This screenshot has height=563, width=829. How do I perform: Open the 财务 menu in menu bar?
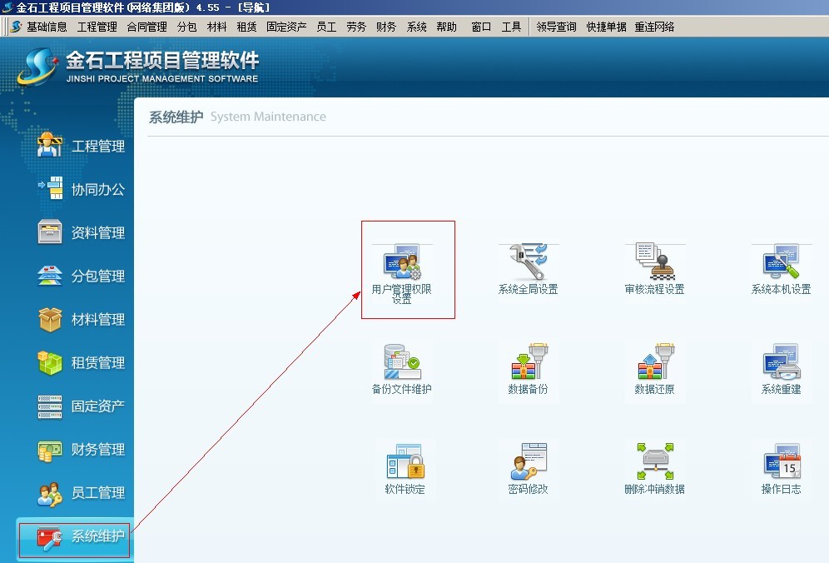tap(386, 27)
